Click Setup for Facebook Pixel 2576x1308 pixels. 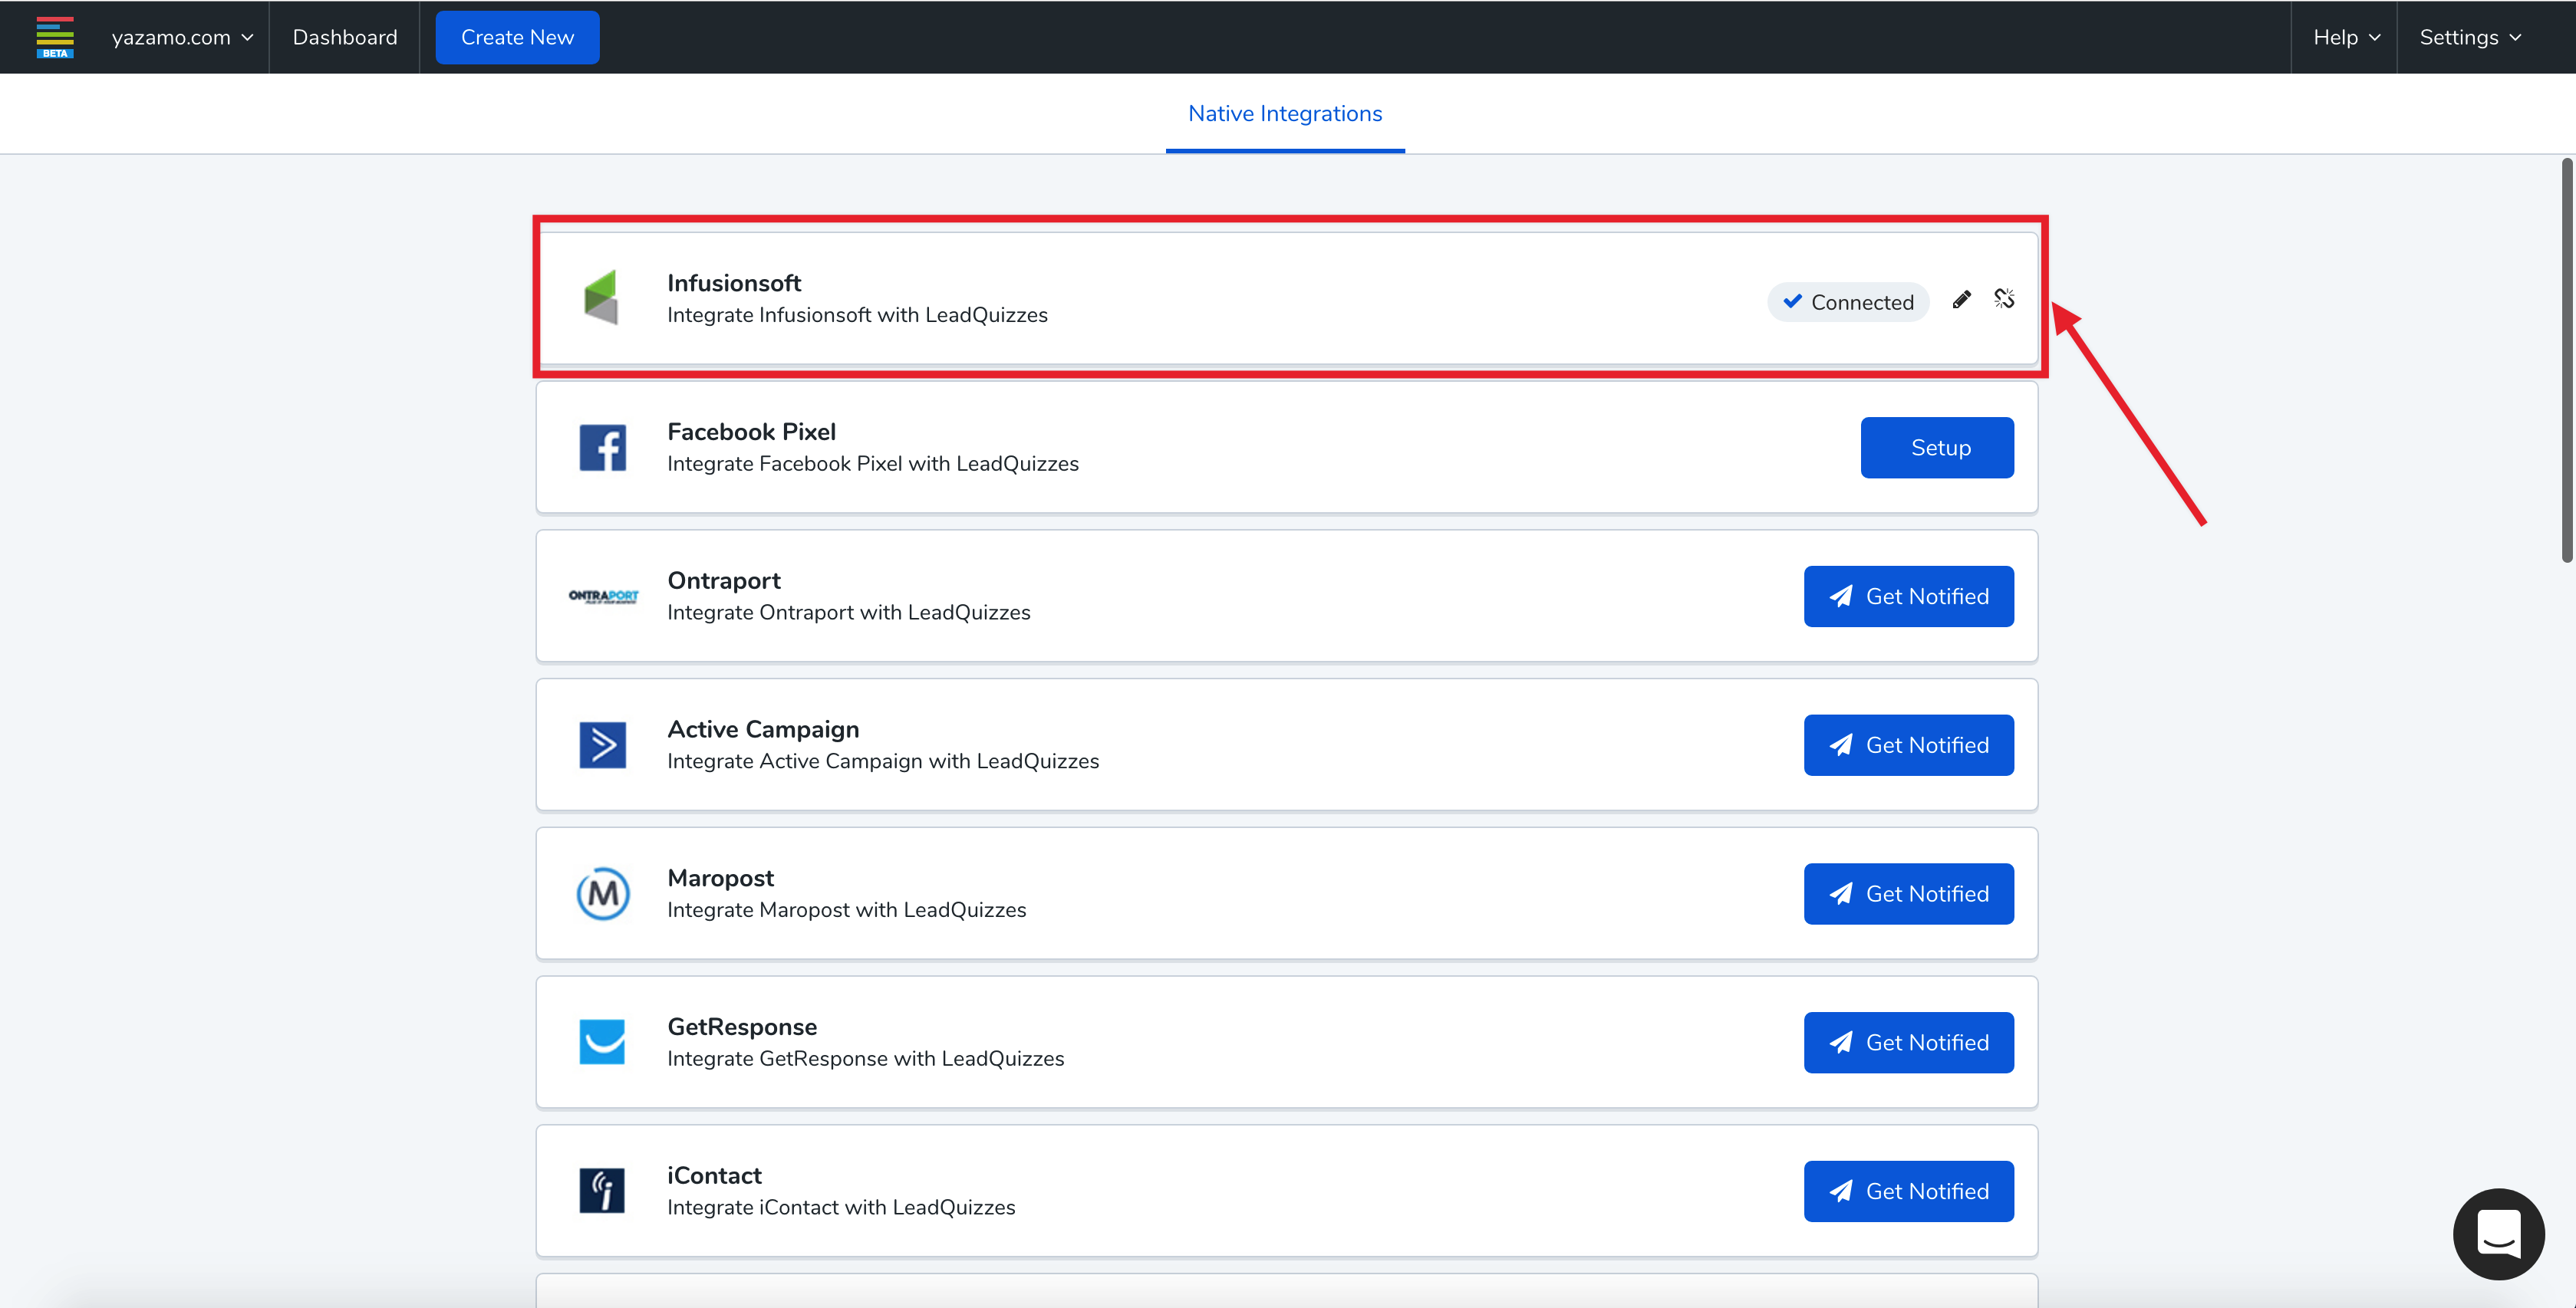(1937, 448)
